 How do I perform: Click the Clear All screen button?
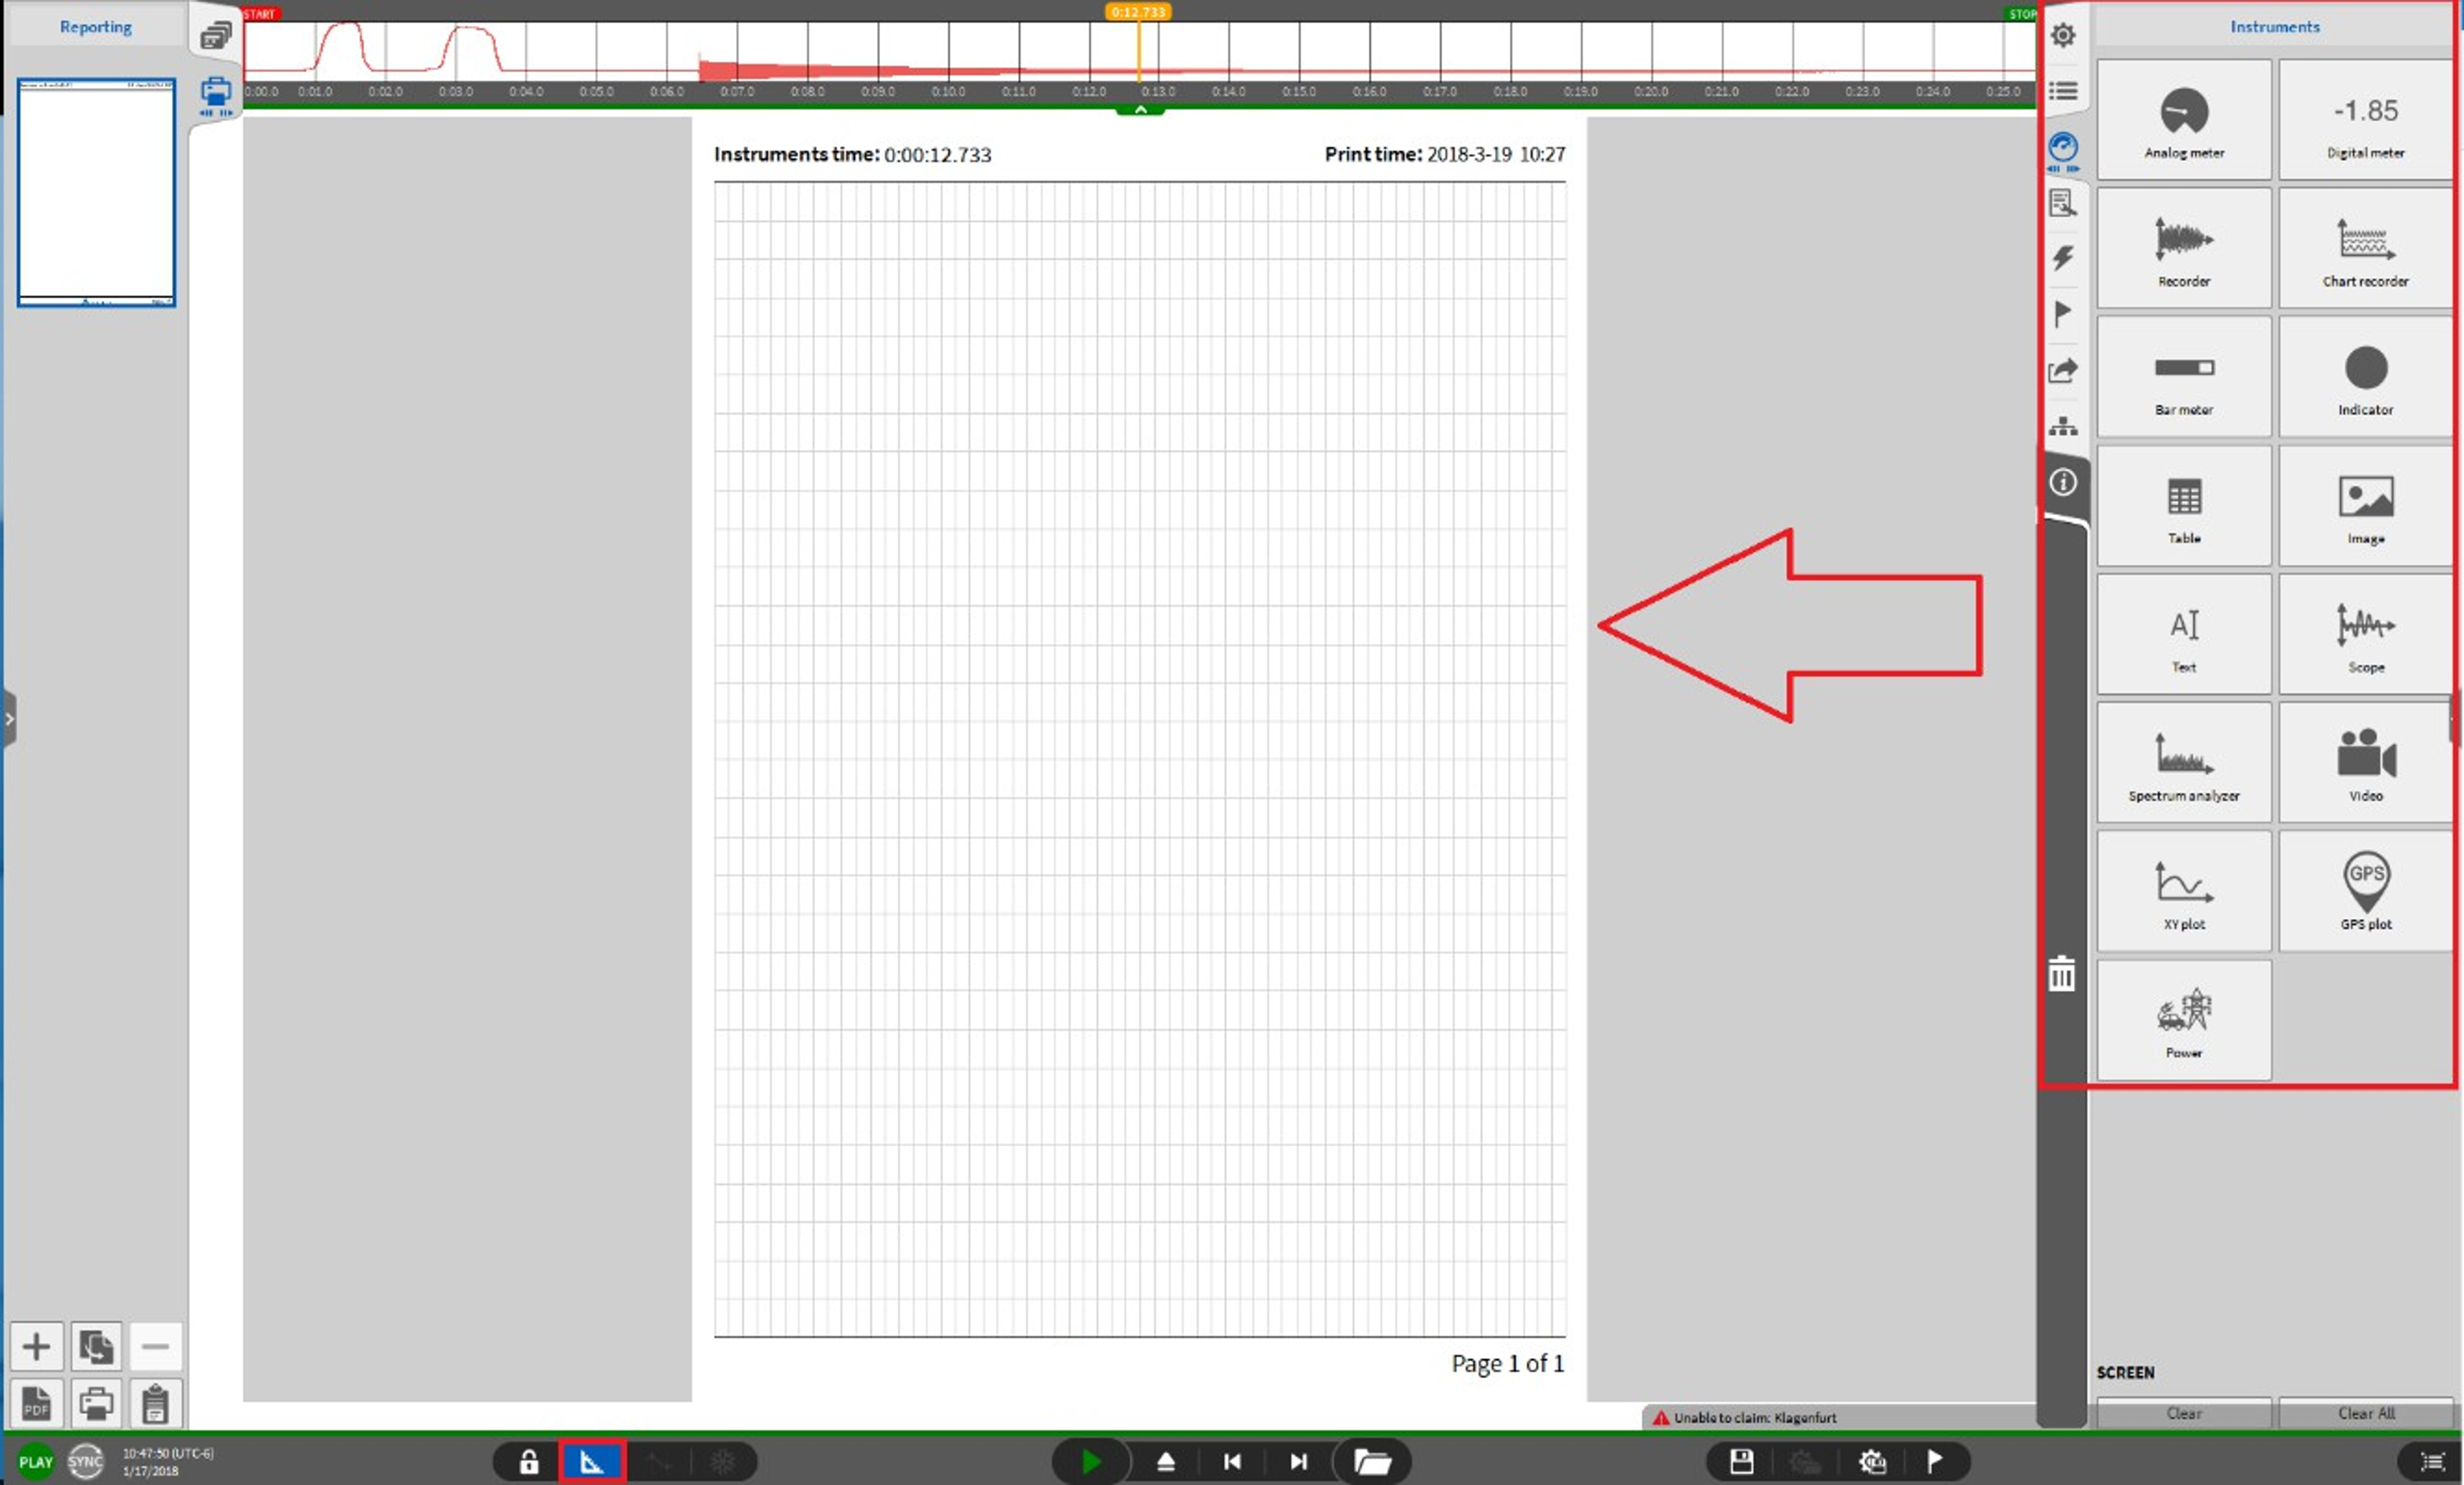[x=2365, y=1413]
